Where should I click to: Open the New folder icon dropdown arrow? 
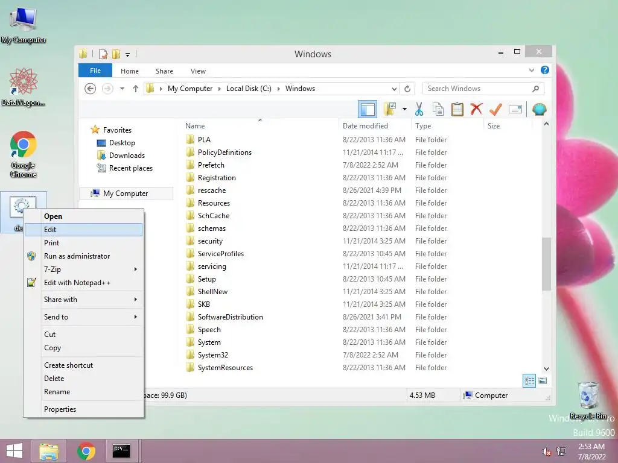[x=404, y=109]
